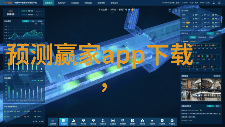
Task: Click the 选择切换 switch arrows icon
Action: tap(53, 122)
